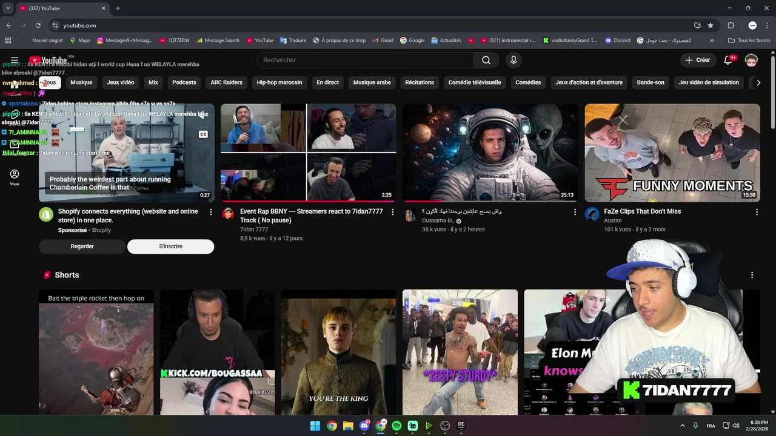Open the account avatar menu
The width and height of the screenshot is (776, 436).
pyautogui.click(x=751, y=60)
